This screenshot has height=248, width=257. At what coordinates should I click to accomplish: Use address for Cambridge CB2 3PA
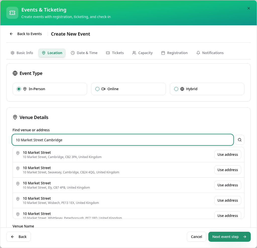228,155
